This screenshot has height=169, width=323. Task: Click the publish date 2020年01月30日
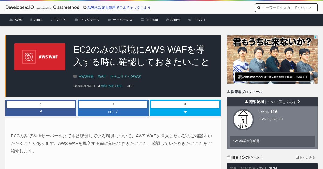pyautogui.click(x=84, y=86)
